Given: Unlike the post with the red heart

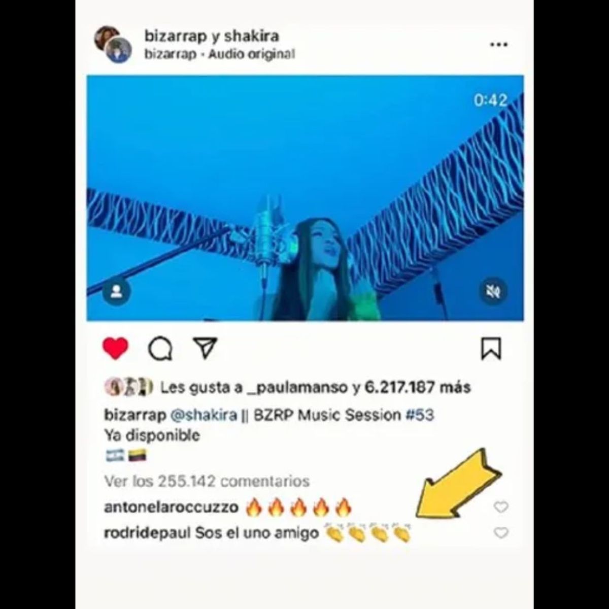Looking at the screenshot, I should (115, 348).
